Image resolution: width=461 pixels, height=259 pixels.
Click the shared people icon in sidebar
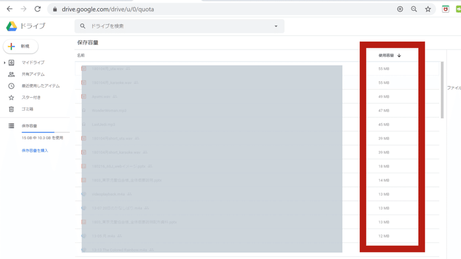pos(11,74)
